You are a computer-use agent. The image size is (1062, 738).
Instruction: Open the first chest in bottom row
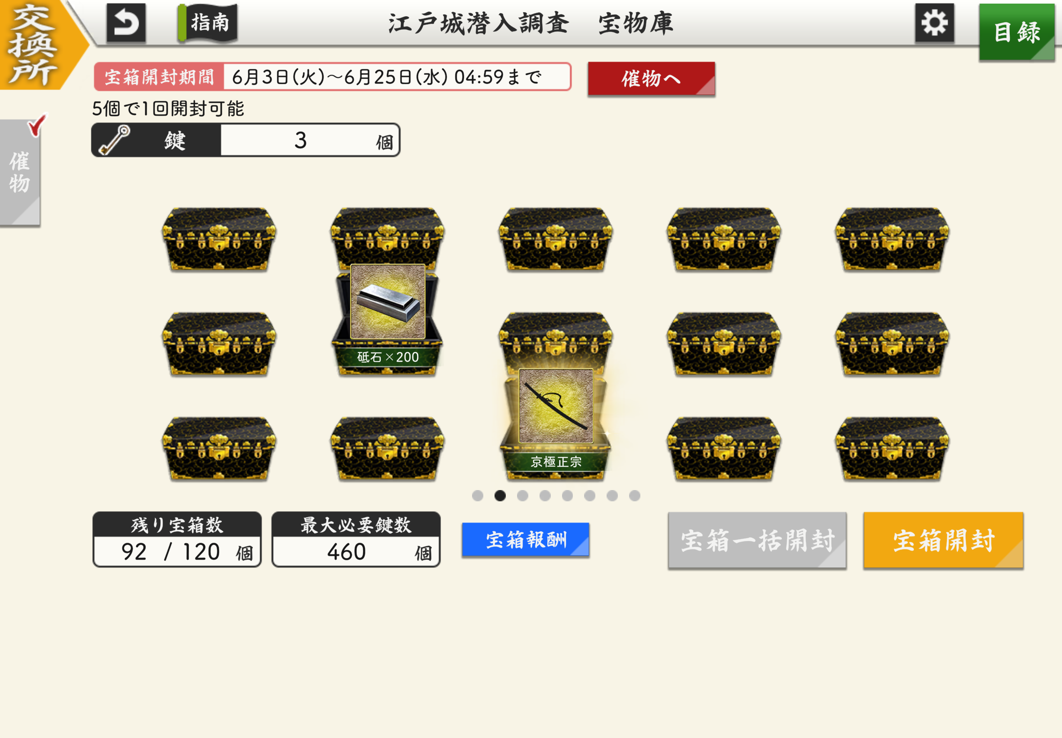(219, 449)
